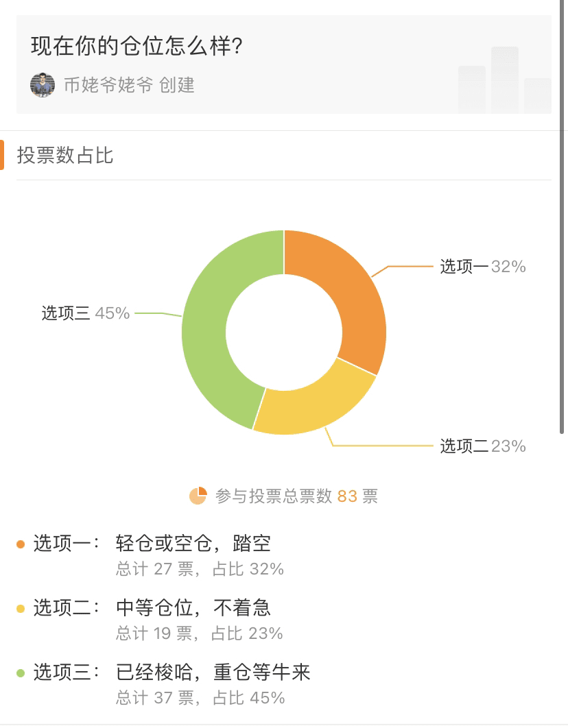
Task: Click the poll title 现在你的仓位怎么样?
Action: click(x=137, y=46)
